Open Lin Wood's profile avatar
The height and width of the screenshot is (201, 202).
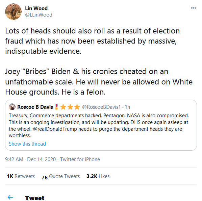click(x=13, y=11)
